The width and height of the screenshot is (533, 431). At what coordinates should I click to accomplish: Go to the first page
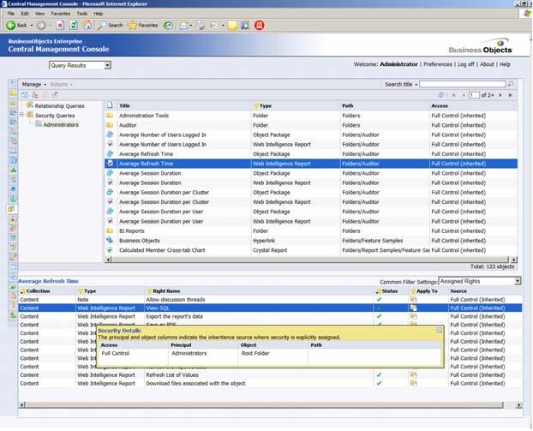453,95
